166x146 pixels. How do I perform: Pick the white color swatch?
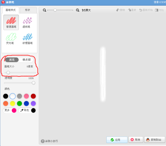13,96
